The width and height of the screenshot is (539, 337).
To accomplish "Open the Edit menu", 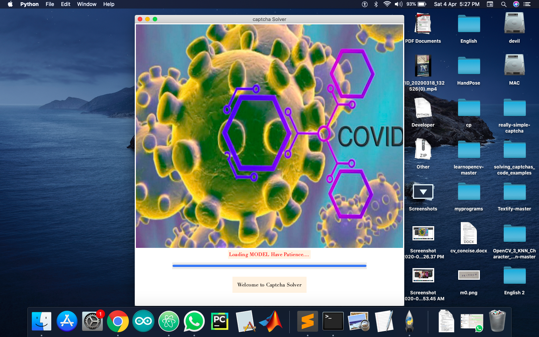I will 66,4.
